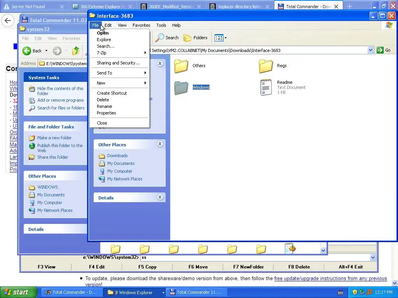The height and width of the screenshot is (298, 398).
Task: Collapse the top task panel chevron in Interface-3683
Action: pyautogui.click(x=160, y=63)
